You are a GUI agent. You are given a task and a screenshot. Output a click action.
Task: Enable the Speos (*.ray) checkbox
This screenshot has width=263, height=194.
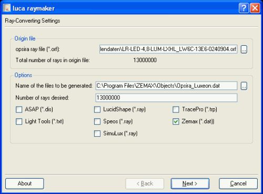97,121
